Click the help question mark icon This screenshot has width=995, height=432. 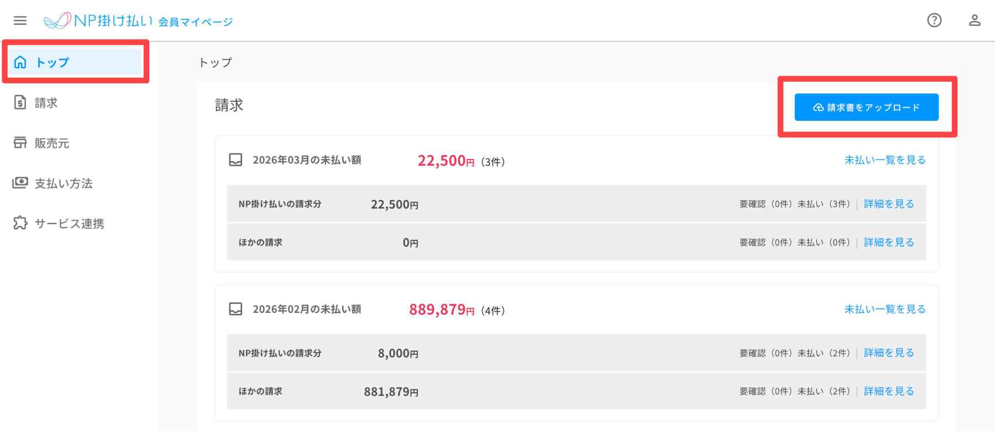coord(934,20)
